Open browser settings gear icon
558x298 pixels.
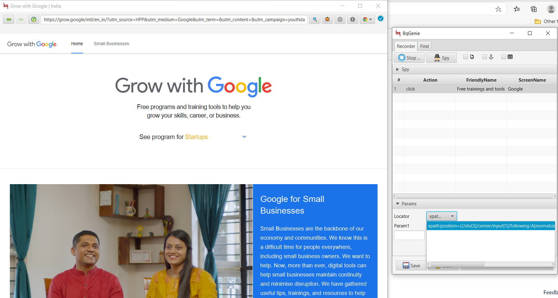click(340, 19)
